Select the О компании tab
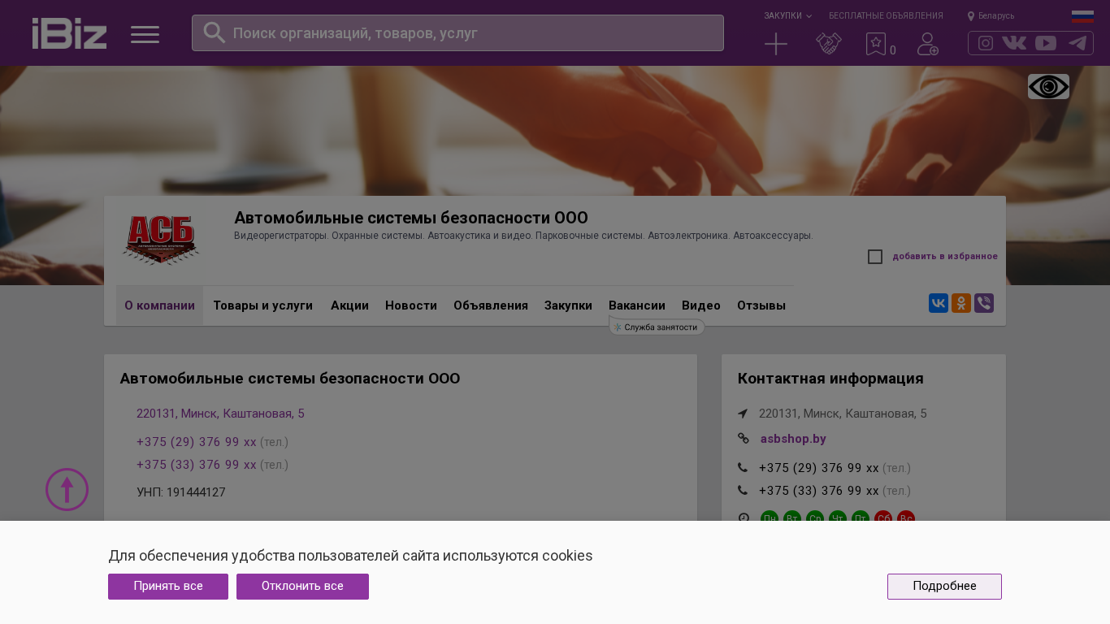 click(x=159, y=305)
